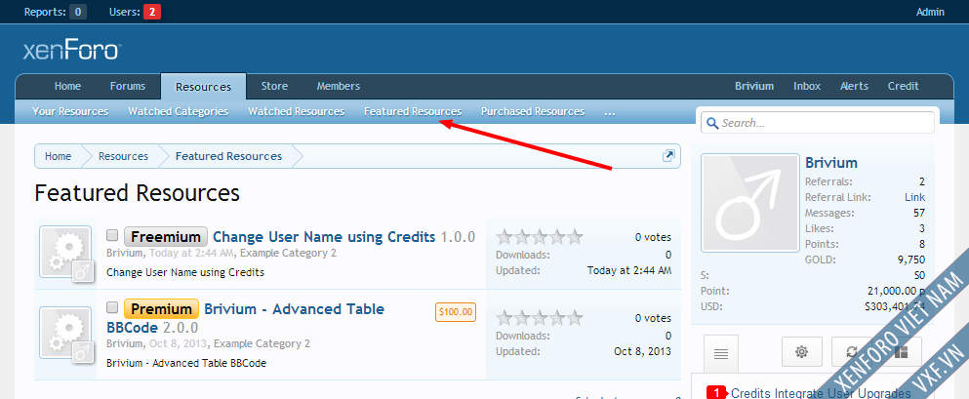Viewport: 969px width, 399px height.
Task: Click the Referral Link 'Link' value
Action: [x=915, y=198]
